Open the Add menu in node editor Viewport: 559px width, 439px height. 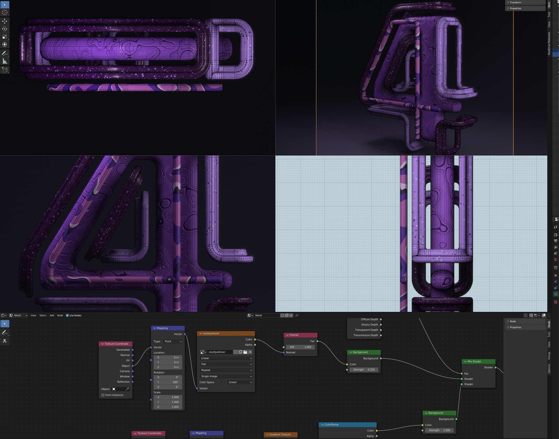[x=52, y=315]
